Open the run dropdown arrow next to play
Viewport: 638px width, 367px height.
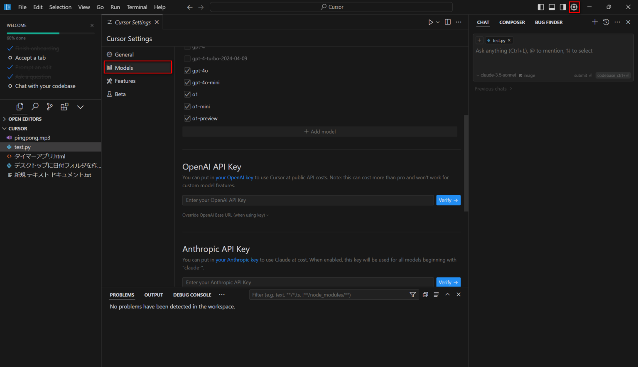[438, 22]
